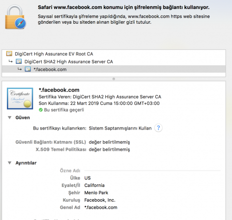The height and width of the screenshot is (220, 232).
Task: Collapse the Ayrıntılar disclosure triangle
Action: [9, 163]
